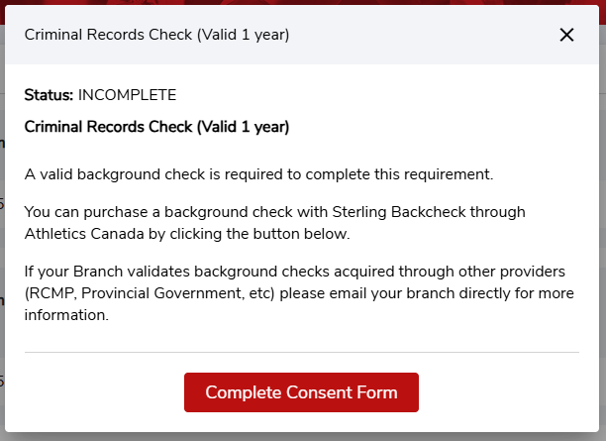Click the word 'information.' in last paragraph
606x441 pixels.
tap(66, 317)
